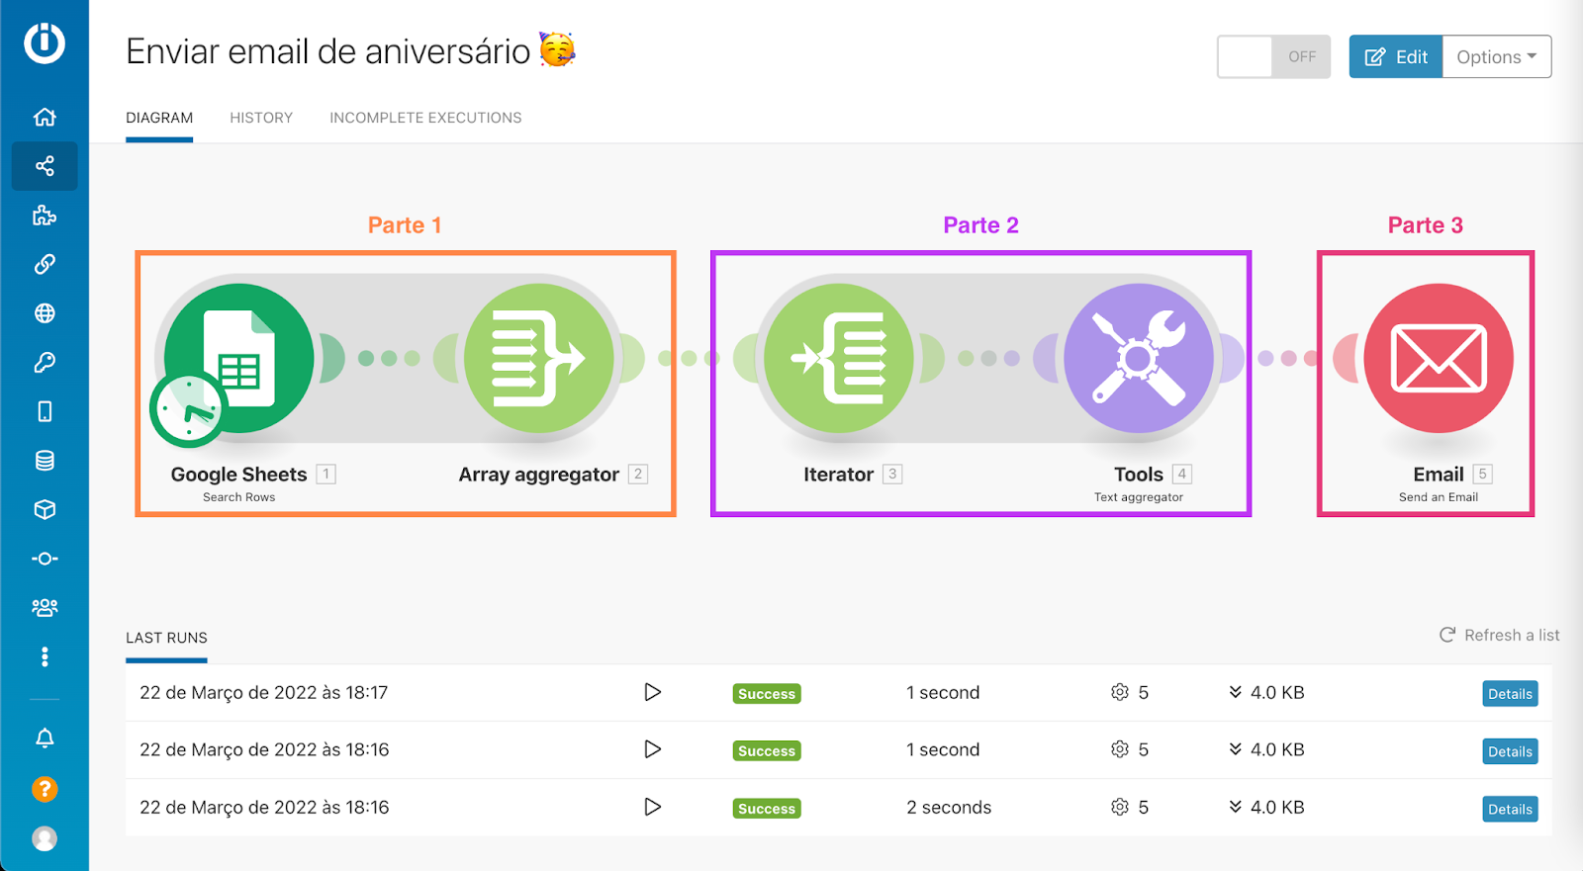Open the Flow control sidebar icon
This screenshot has width=1583, height=871.
coord(45,559)
